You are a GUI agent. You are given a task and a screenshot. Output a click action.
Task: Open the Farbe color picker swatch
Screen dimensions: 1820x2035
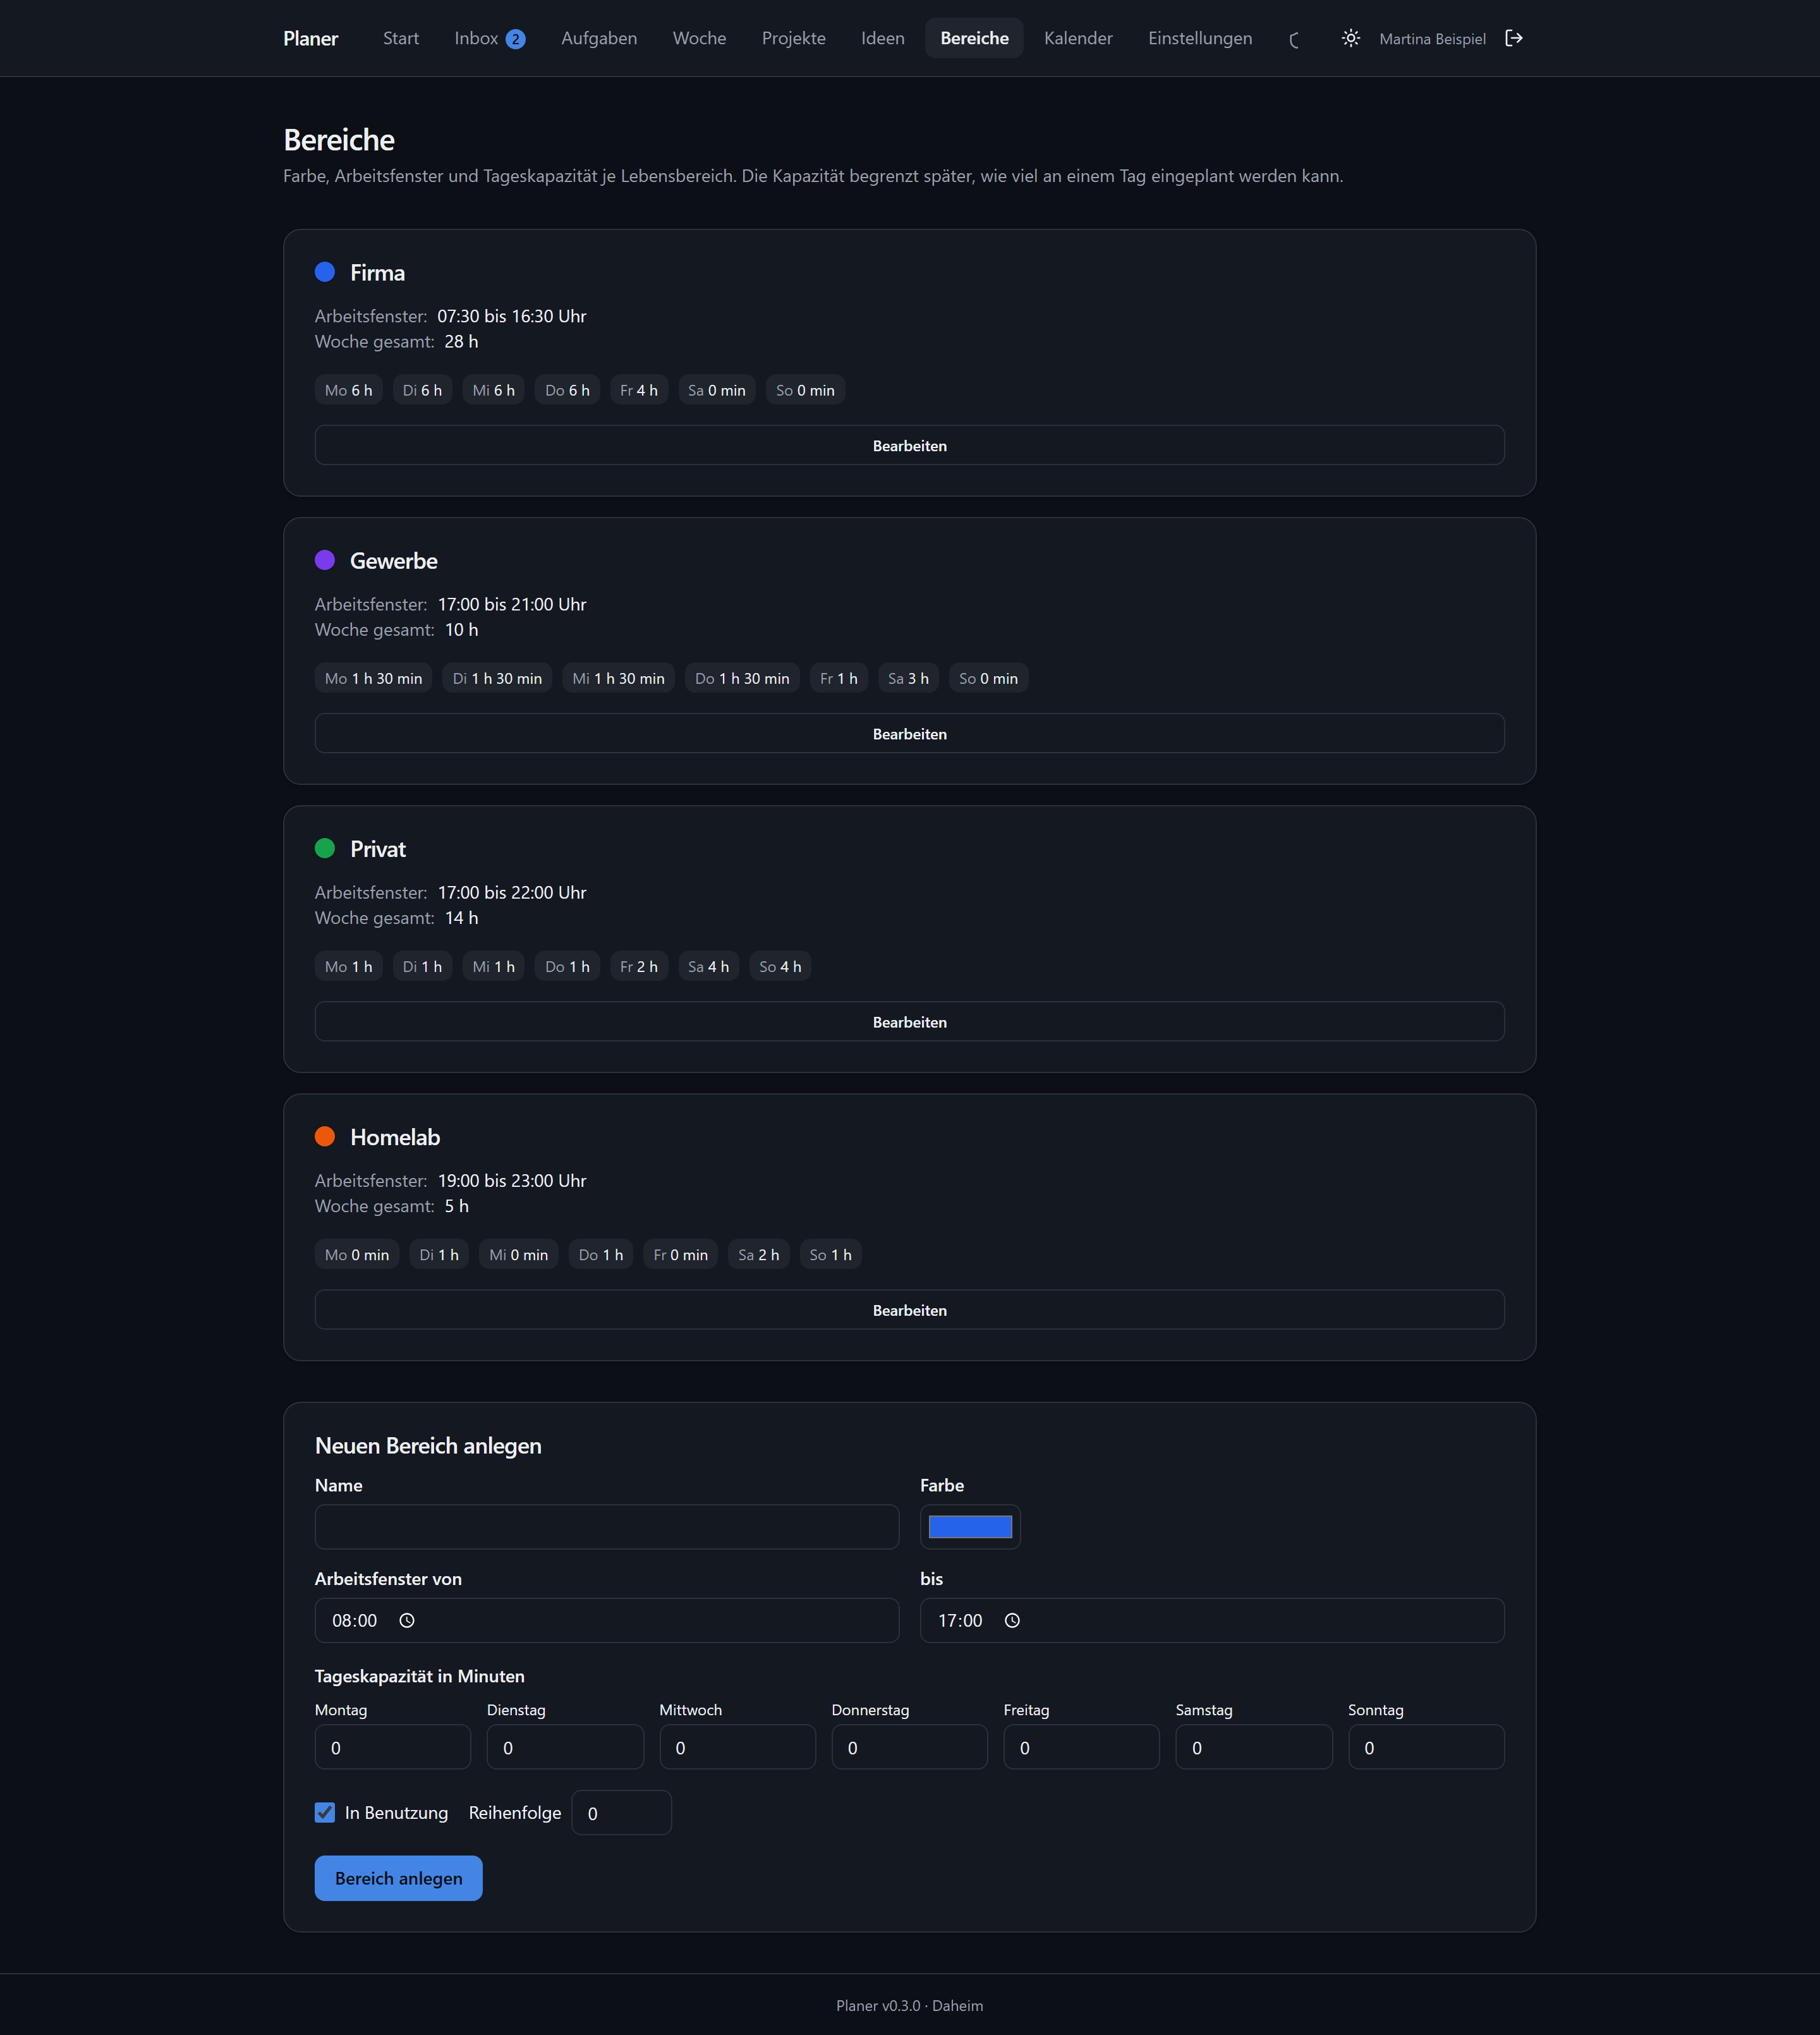click(x=970, y=1526)
